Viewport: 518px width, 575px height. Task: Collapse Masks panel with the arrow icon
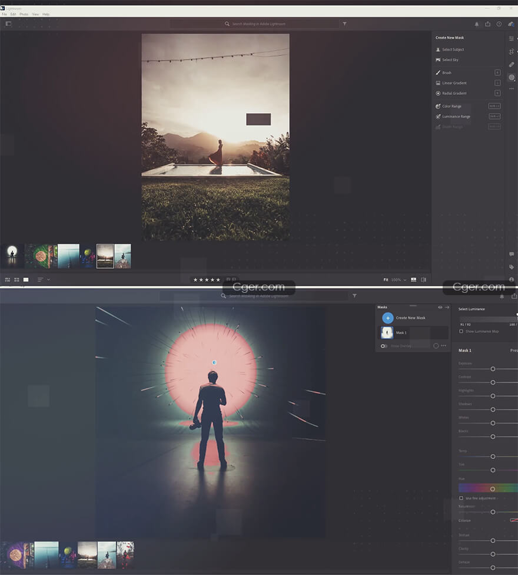click(447, 308)
